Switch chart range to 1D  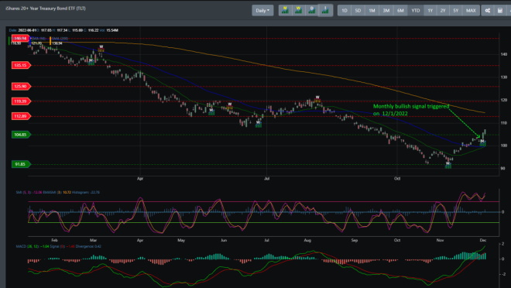345,10
